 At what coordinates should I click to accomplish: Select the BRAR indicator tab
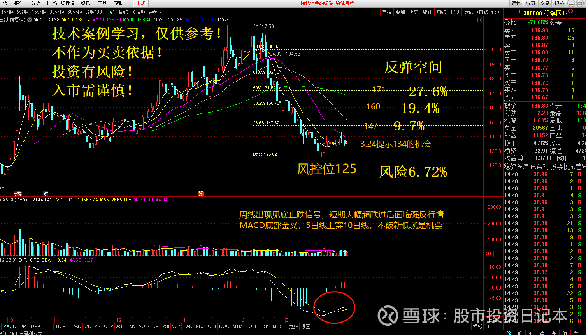tap(75, 326)
